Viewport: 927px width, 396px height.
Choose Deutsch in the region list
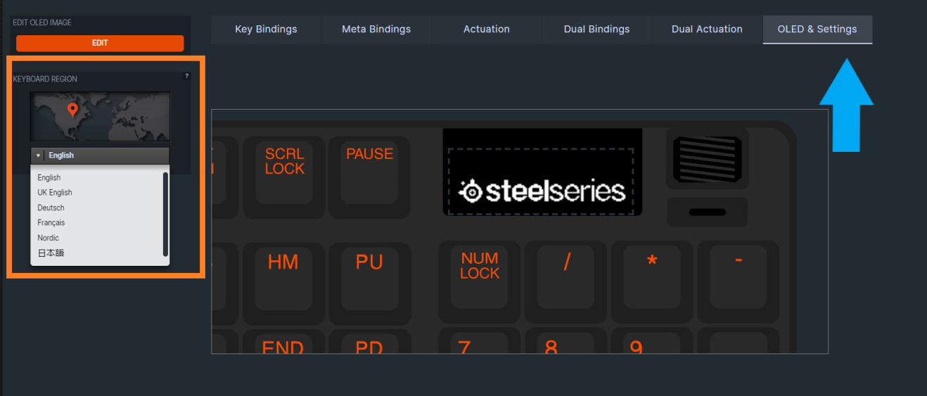tap(51, 208)
